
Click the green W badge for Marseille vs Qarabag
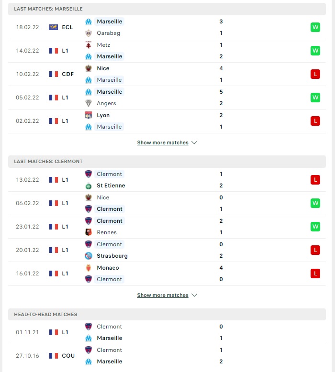tap(315, 27)
